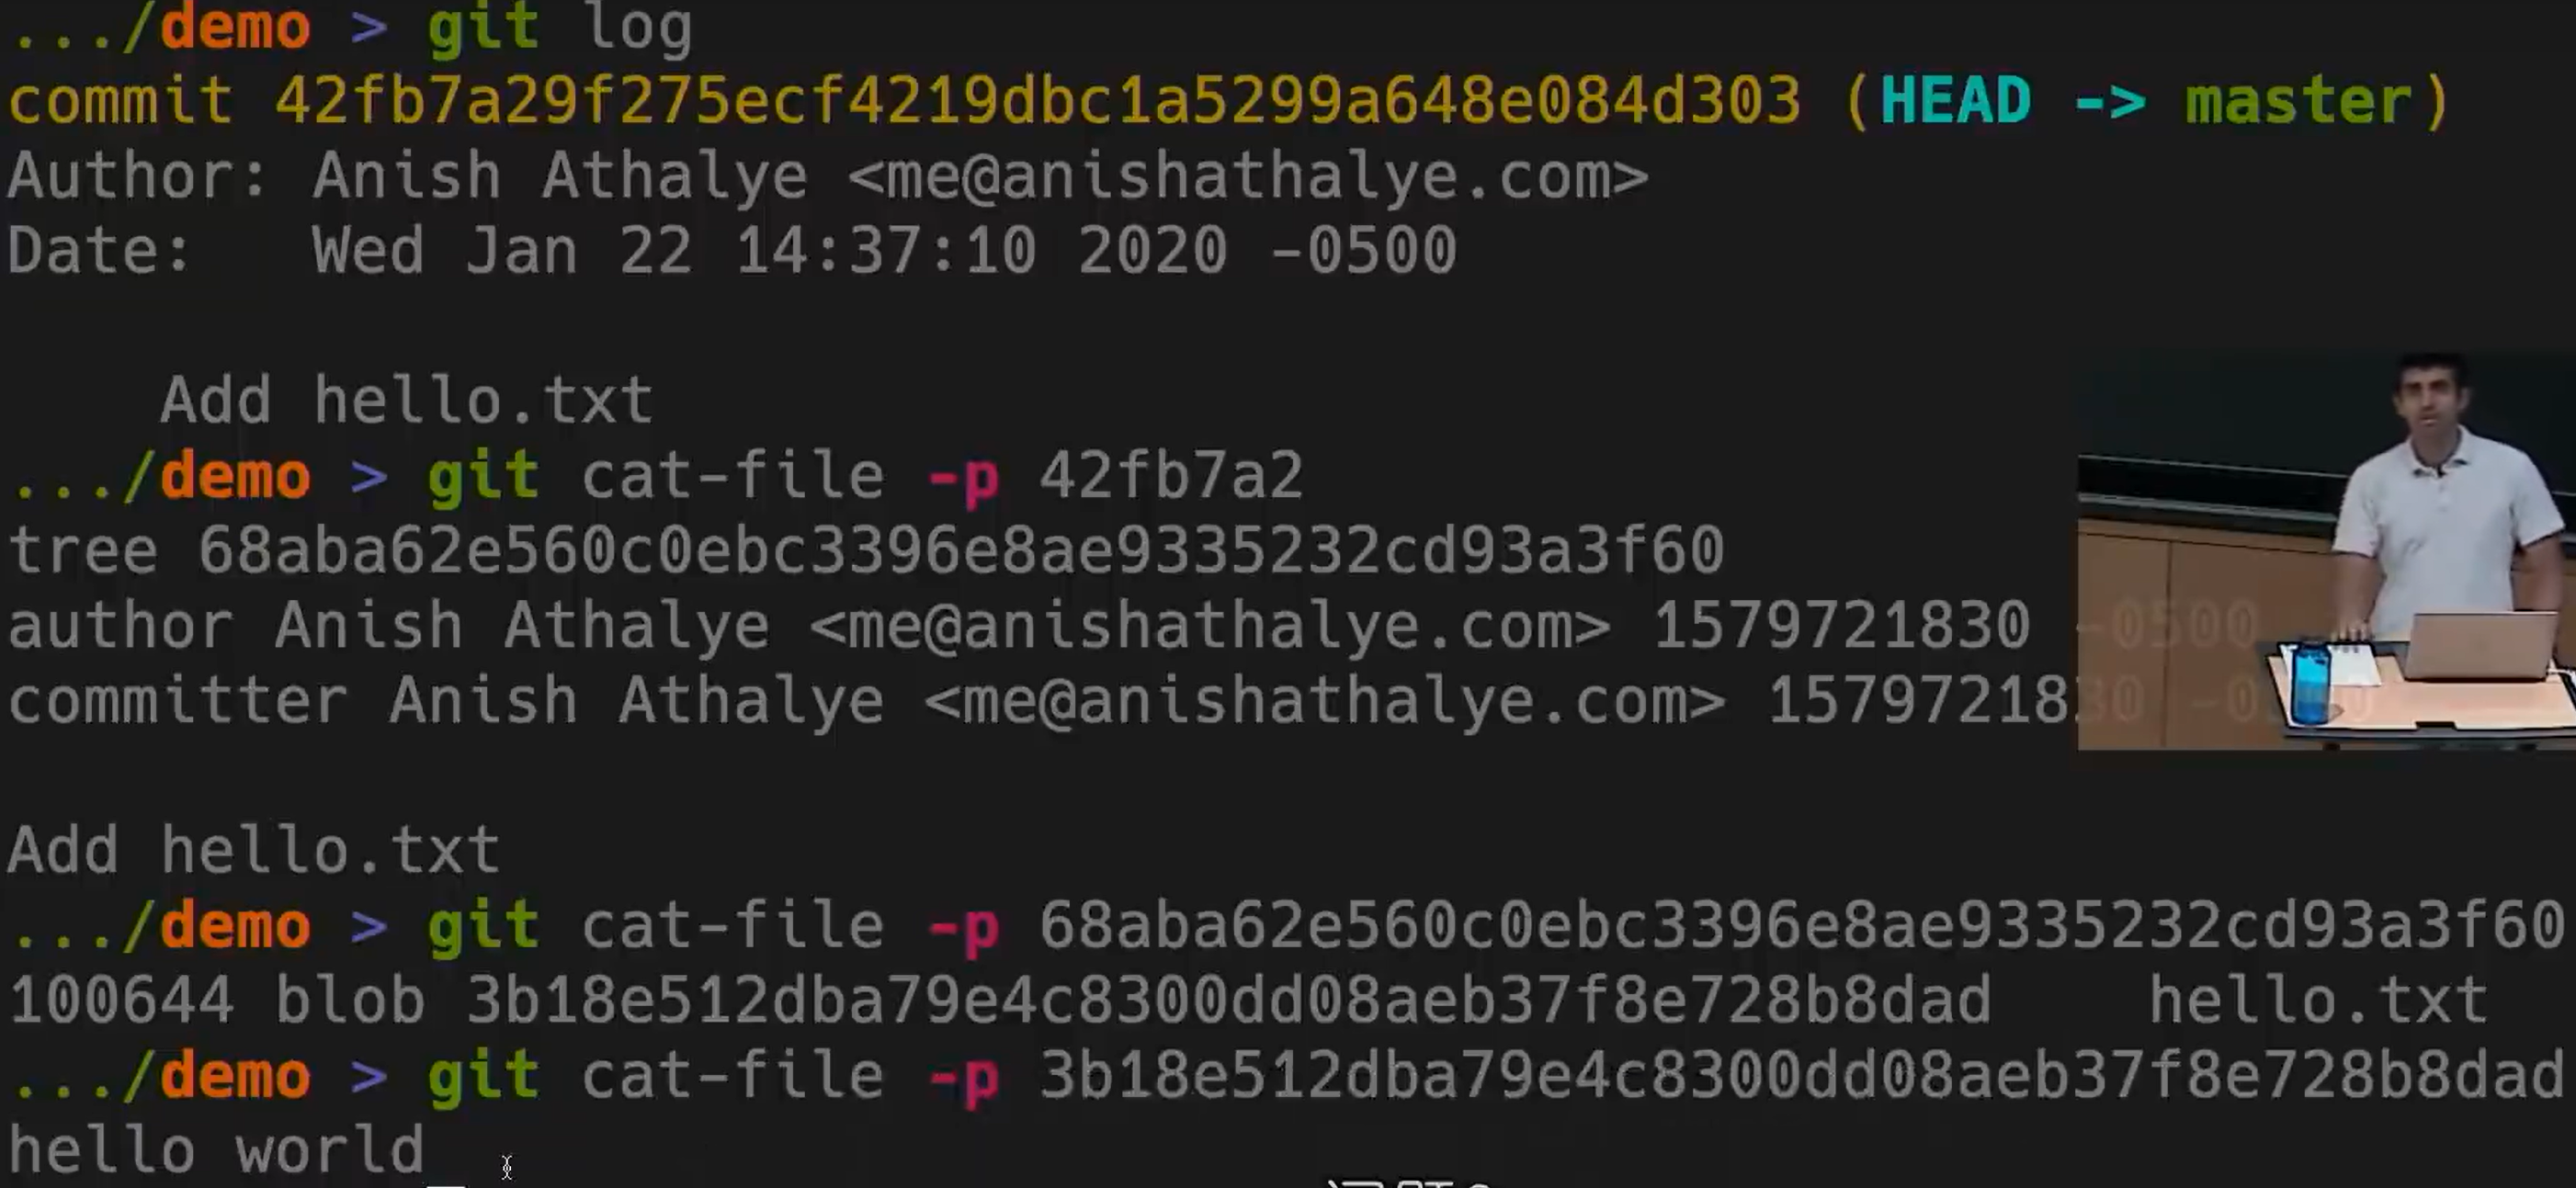Viewport: 2576px width, 1188px height.
Task: Click the file mode 100644
Action: [x=121, y=1000]
